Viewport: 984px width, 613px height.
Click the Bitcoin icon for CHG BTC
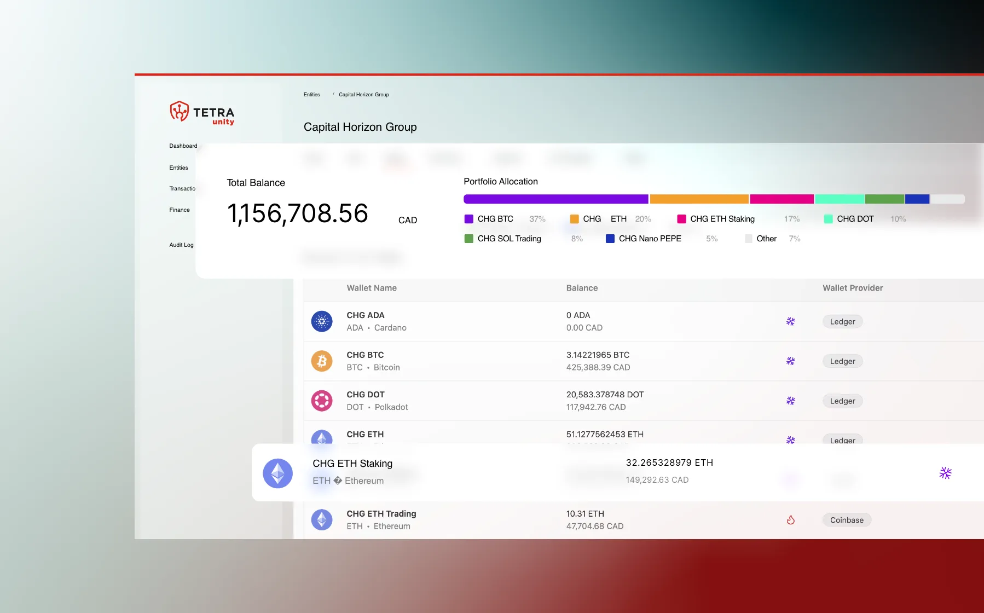pos(322,361)
